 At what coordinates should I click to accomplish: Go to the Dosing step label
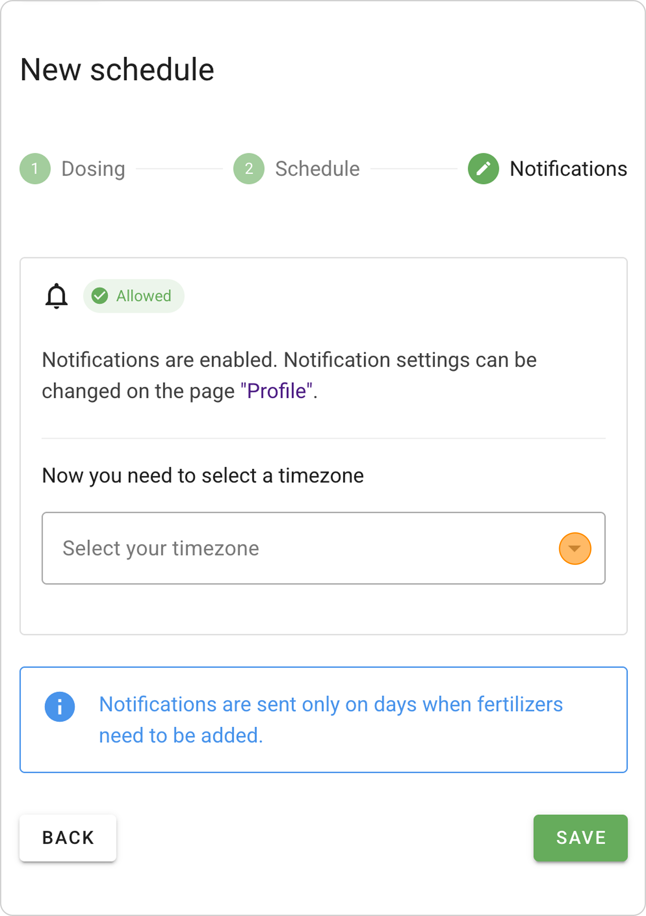point(93,169)
